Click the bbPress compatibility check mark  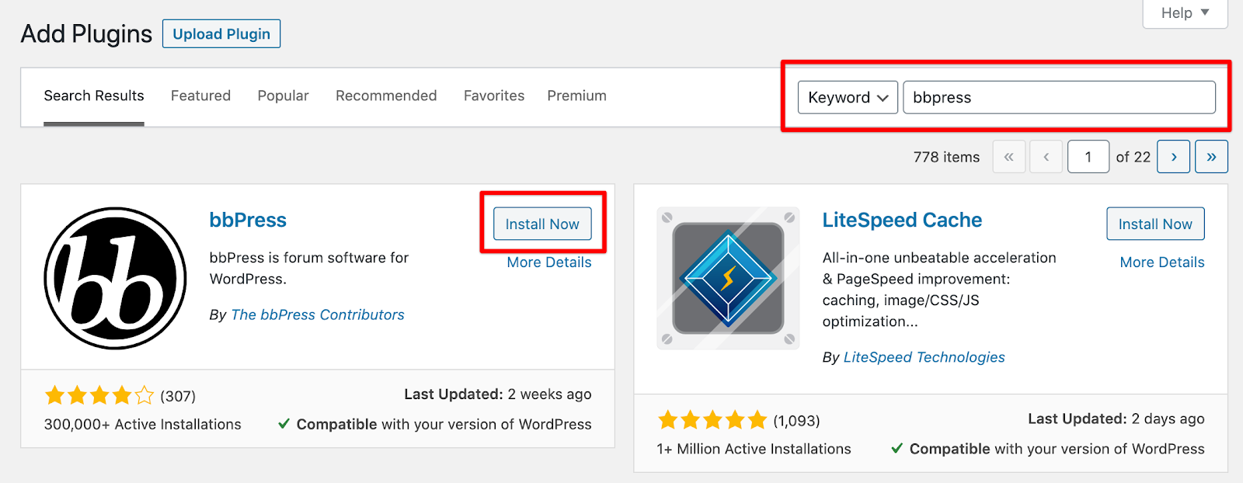click(284, 424)
